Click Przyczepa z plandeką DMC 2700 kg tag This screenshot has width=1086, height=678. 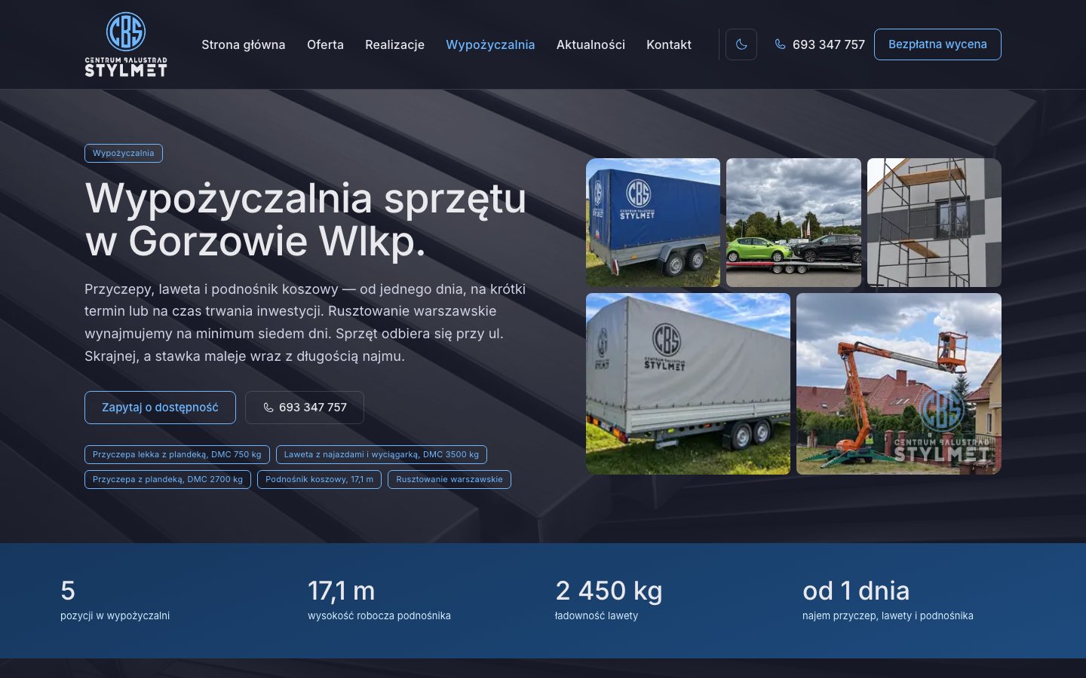point(168,480)
